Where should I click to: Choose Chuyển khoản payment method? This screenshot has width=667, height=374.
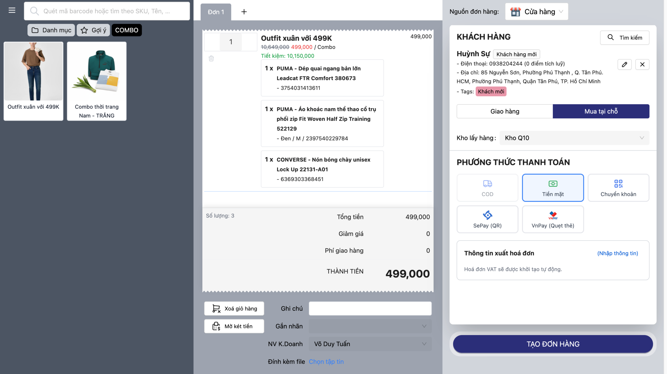pyautogui.click(x=618, y=188)
